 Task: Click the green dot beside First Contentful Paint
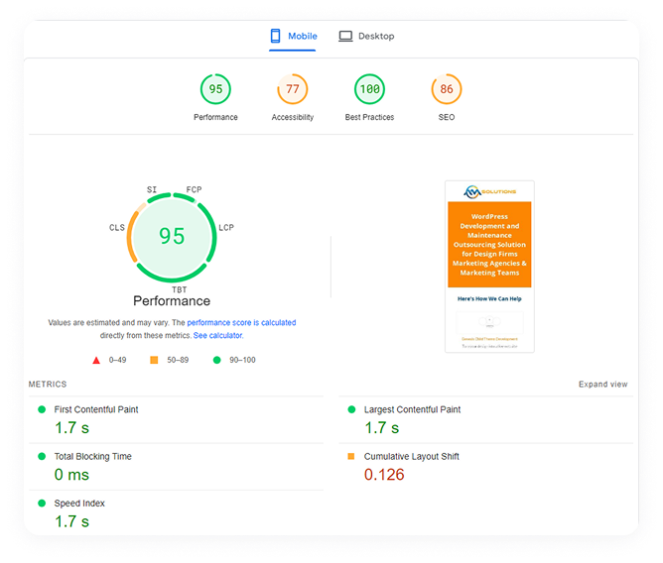click(x=42, y=409)
